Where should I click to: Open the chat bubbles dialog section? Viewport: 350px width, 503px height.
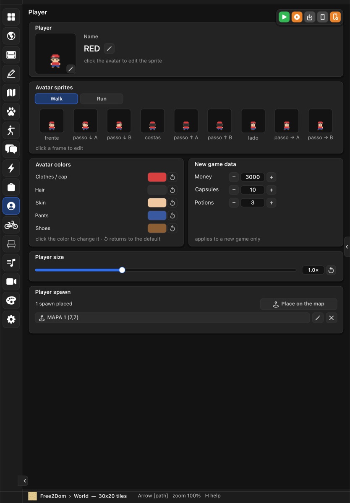11,149
